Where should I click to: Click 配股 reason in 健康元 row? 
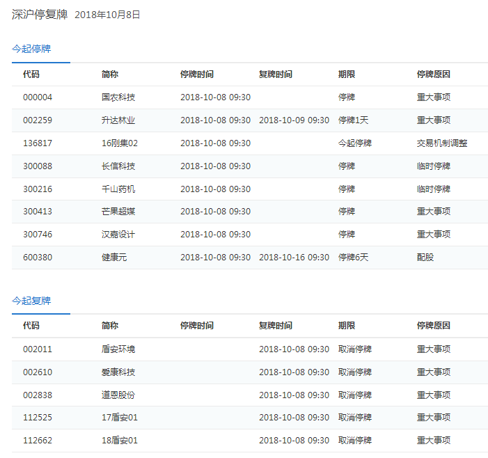click(x=425, y=258)
